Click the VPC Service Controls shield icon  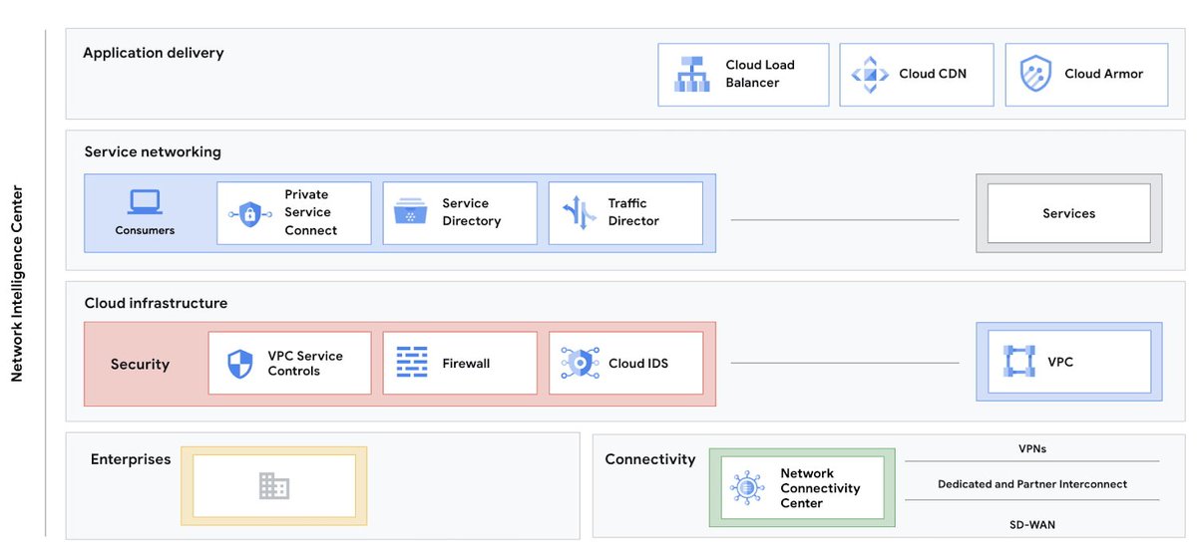(240, 364)
